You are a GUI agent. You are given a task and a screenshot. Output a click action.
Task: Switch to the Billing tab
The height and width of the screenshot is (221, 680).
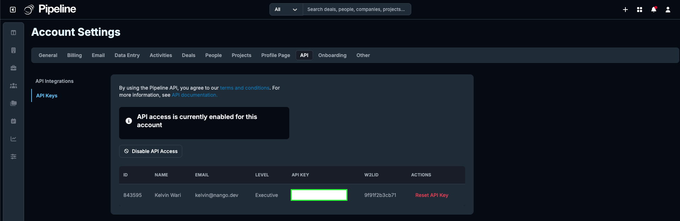[x=74, y=55]
